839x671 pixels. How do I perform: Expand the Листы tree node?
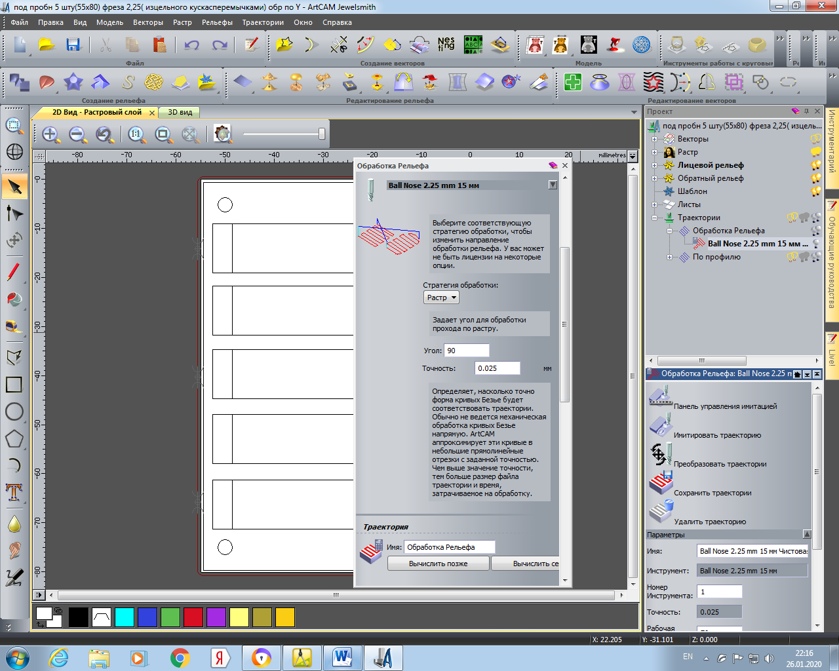click(654, 204)
